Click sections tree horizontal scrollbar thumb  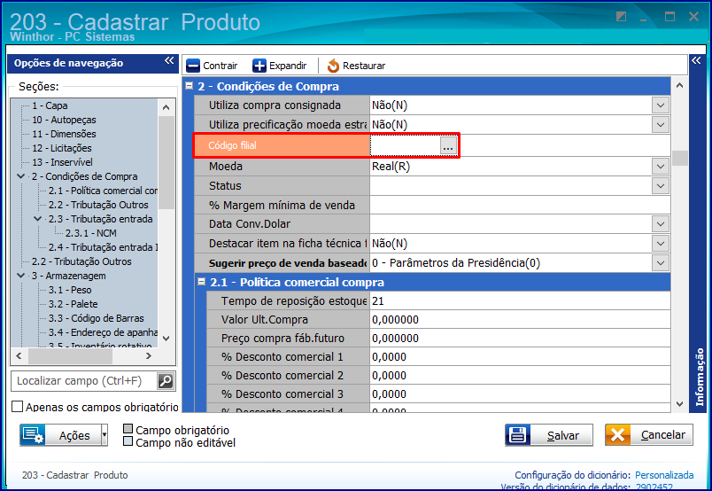tap(70, 356)
